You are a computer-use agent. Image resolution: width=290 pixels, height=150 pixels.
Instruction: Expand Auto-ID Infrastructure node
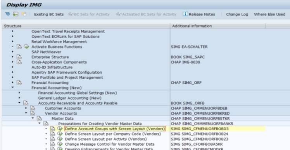[12, 67]
